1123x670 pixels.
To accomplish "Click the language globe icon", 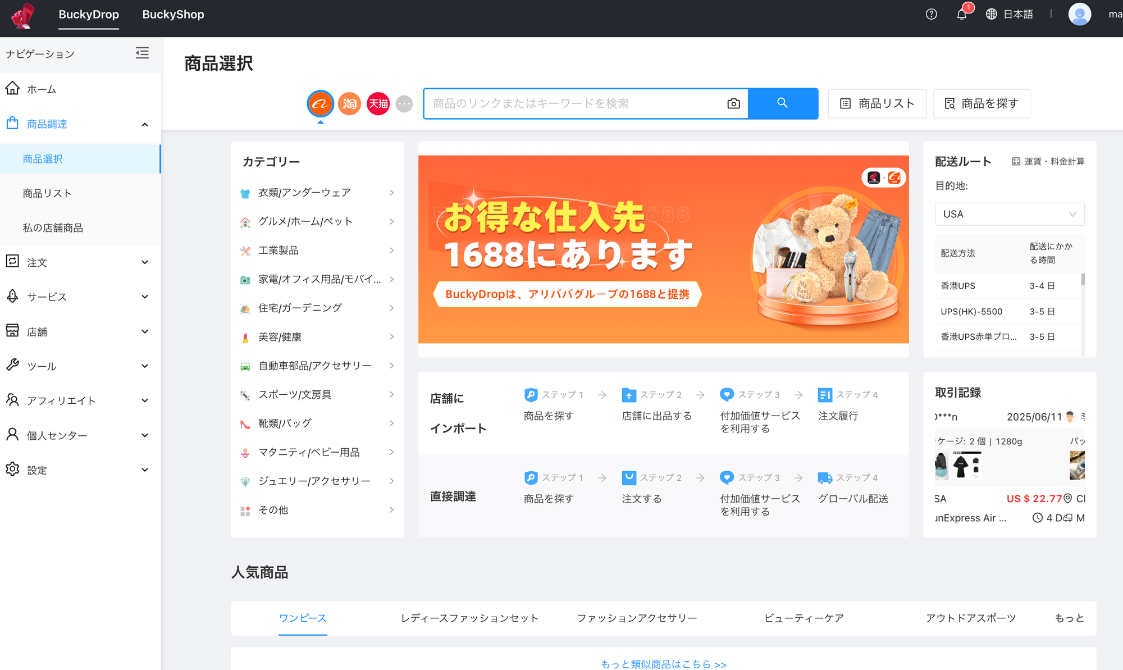I will point(992,15).
